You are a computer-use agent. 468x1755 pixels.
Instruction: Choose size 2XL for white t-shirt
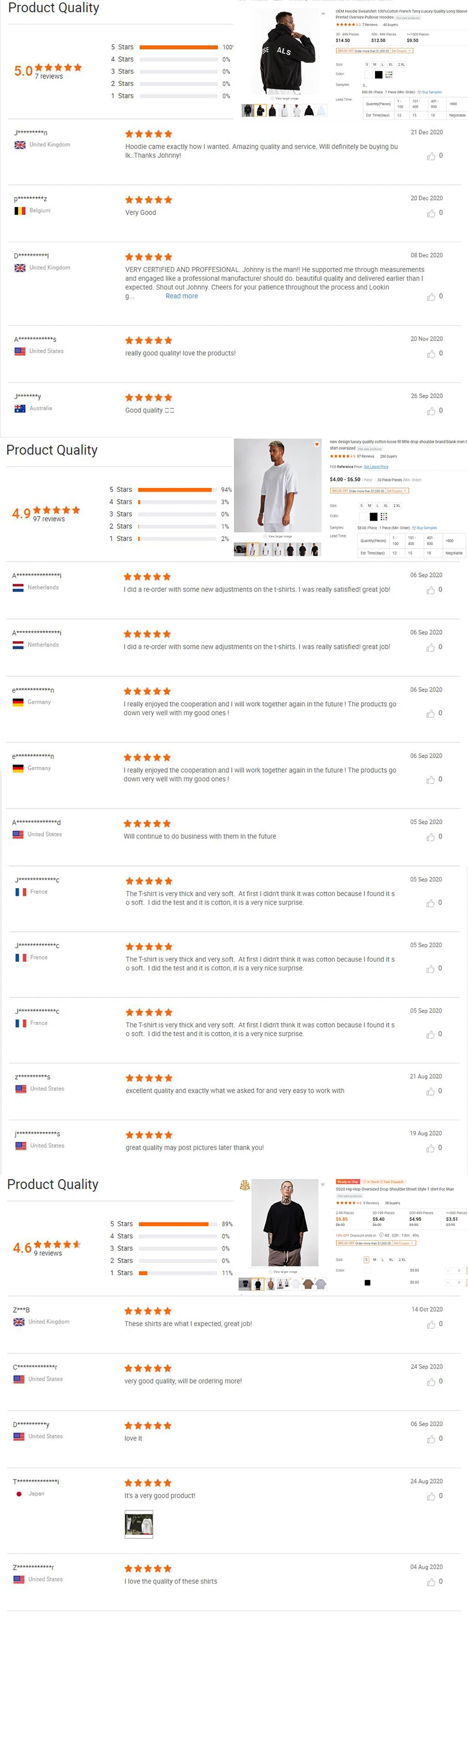click(x=397, y=505)
